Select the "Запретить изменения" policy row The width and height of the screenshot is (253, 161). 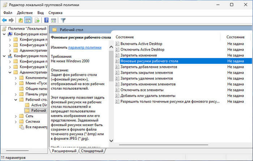click(x=138, y=55)
